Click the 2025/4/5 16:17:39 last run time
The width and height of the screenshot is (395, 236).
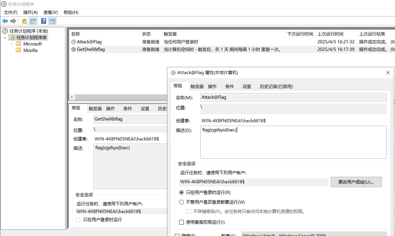336,49
